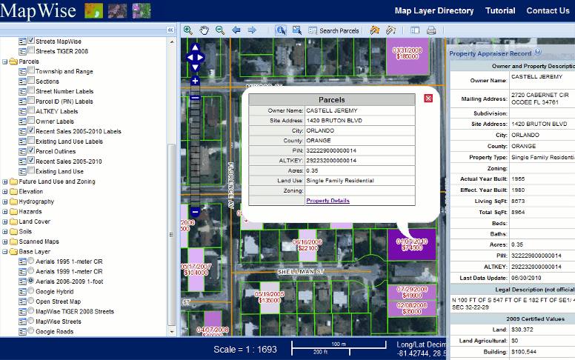
Task: Click the printer icon to print map
Action: click(431, 30)
